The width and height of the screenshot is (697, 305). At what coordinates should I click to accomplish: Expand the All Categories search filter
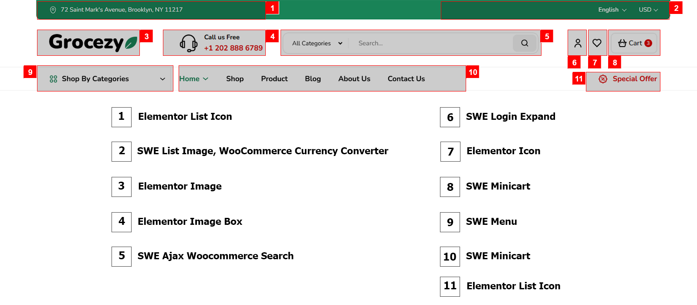coord(317,43)
